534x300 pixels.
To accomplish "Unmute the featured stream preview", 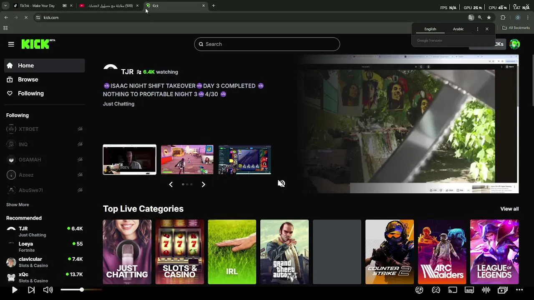I will (x=281, y=184).
